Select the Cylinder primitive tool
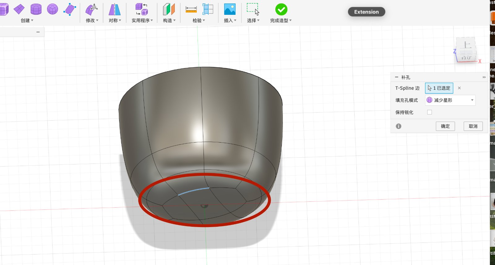495x265 pixels. pyautogui.click(x=36, y=9)
